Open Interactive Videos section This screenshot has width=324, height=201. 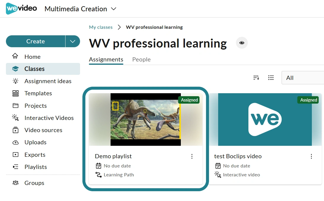(x=43, y=118)
